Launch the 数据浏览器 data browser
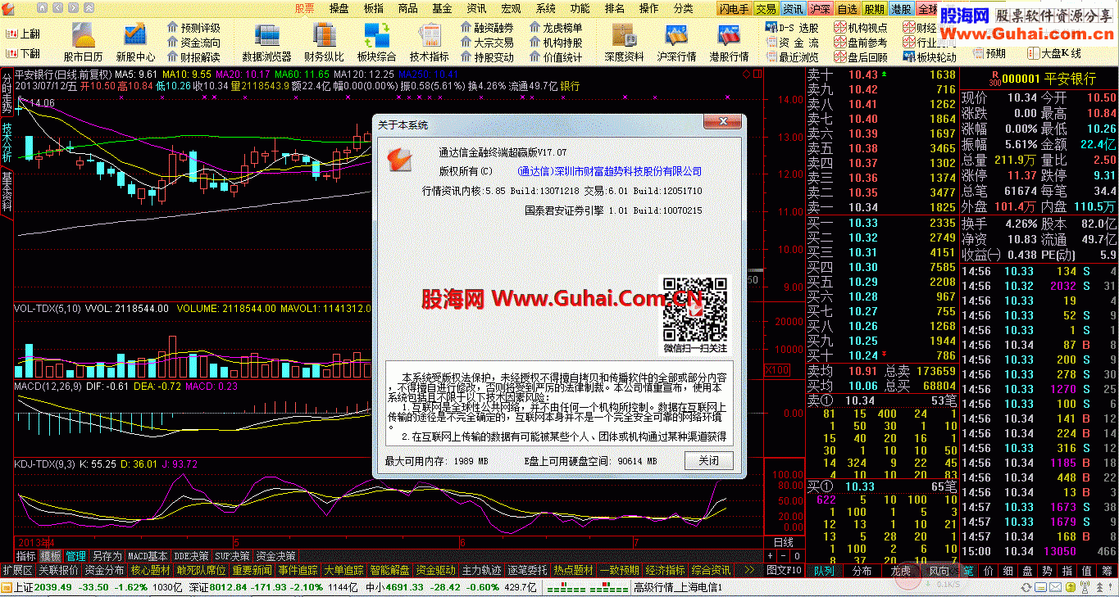Image resolution: width=1119 pixels, height=597 pixels. (x=266, y=43)
